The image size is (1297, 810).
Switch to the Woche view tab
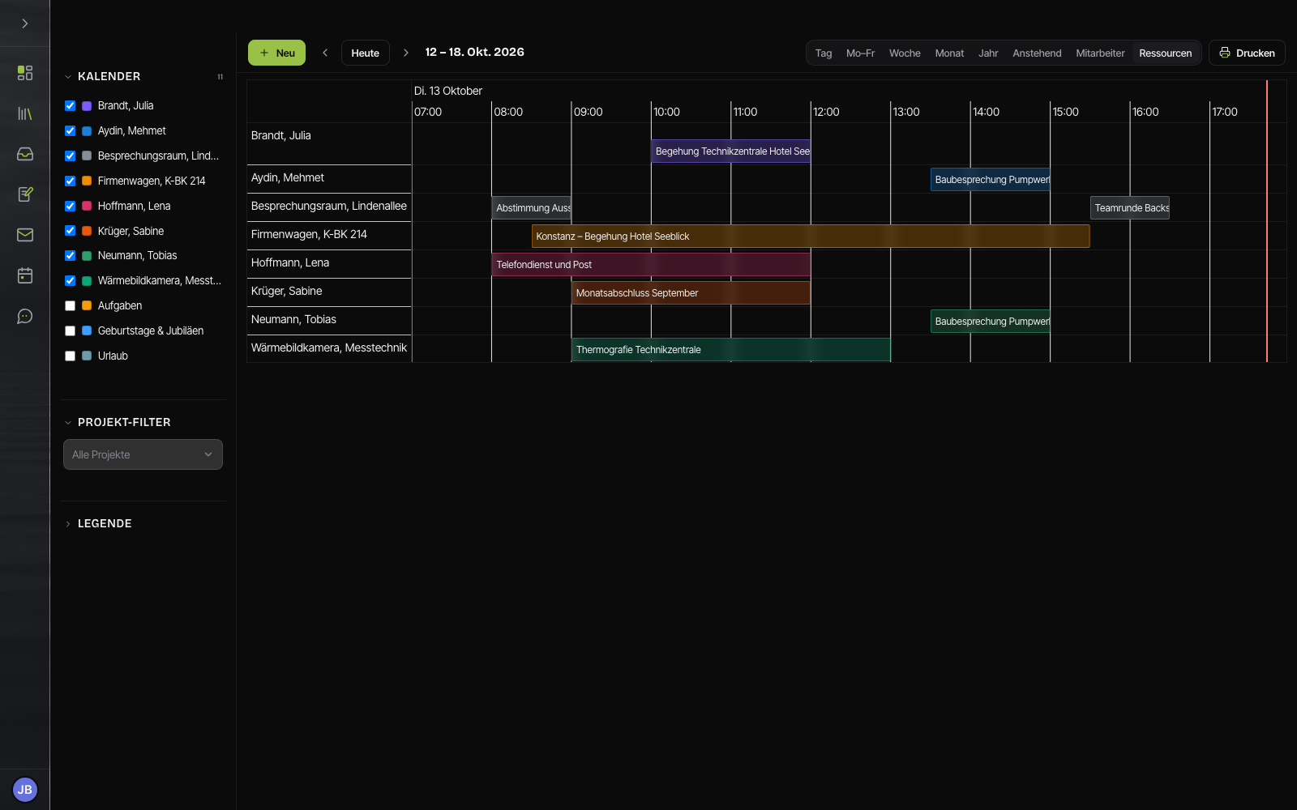pyautogui.click(x=905, y=53)
